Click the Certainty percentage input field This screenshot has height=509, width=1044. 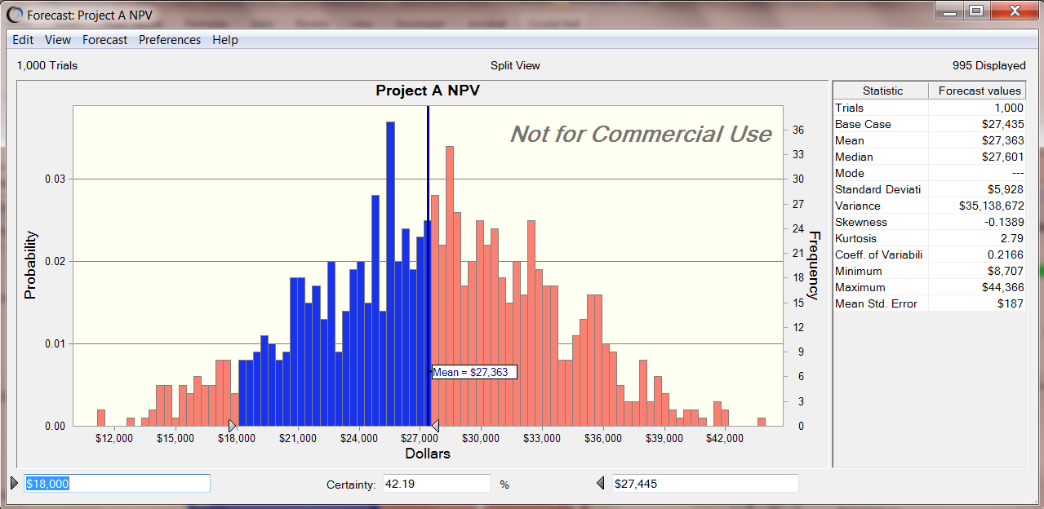436,484
